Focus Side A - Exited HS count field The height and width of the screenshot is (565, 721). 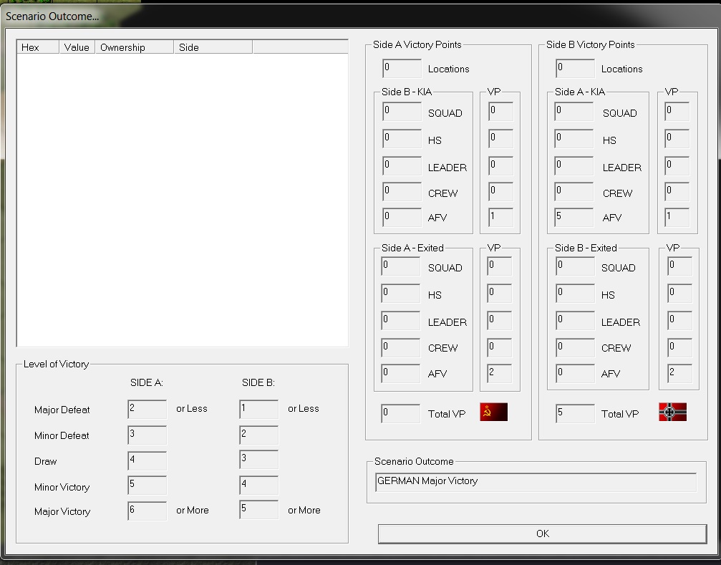[x=400, y=294]
